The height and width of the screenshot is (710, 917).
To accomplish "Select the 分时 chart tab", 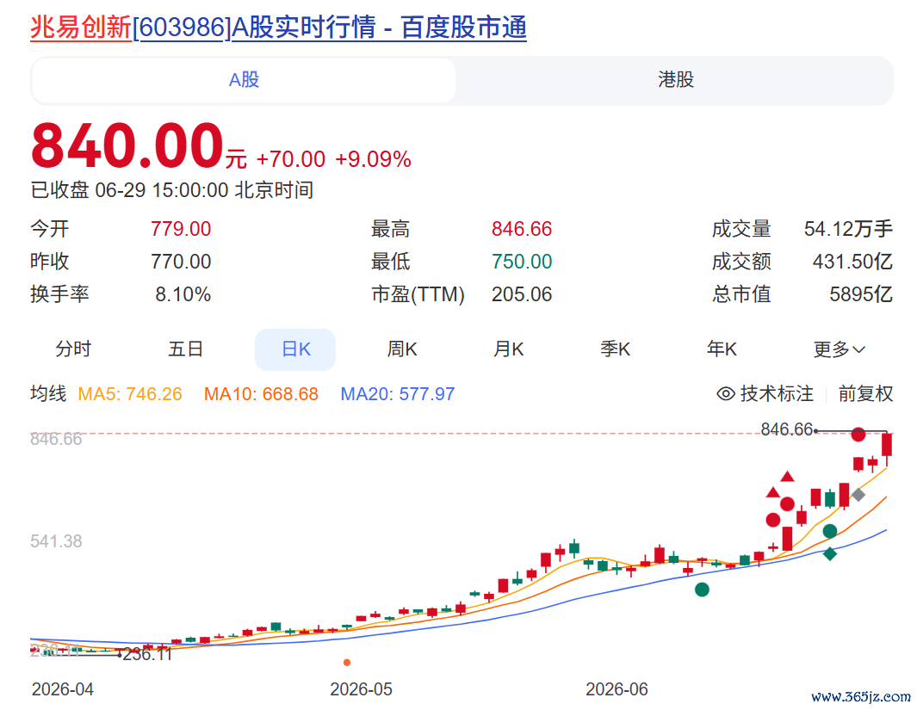I will pyautogui.click(x=73, y=349).
